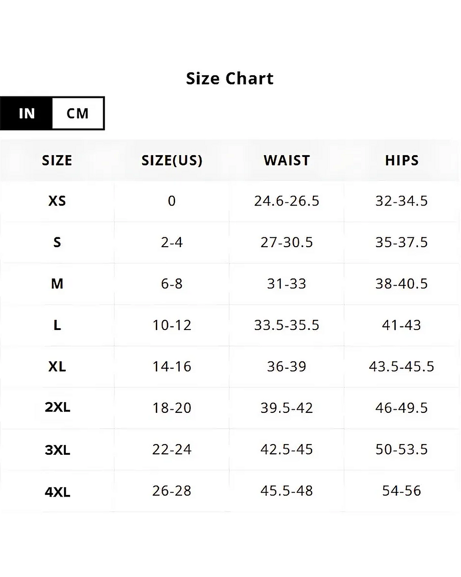Click US size 10-12 cell

(172, 325)
